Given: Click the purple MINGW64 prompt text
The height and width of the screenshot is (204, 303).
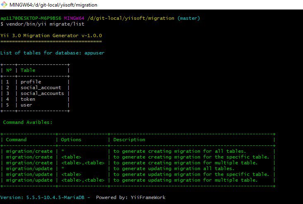Looking at the screenshot, I should (x=74, y=18).
